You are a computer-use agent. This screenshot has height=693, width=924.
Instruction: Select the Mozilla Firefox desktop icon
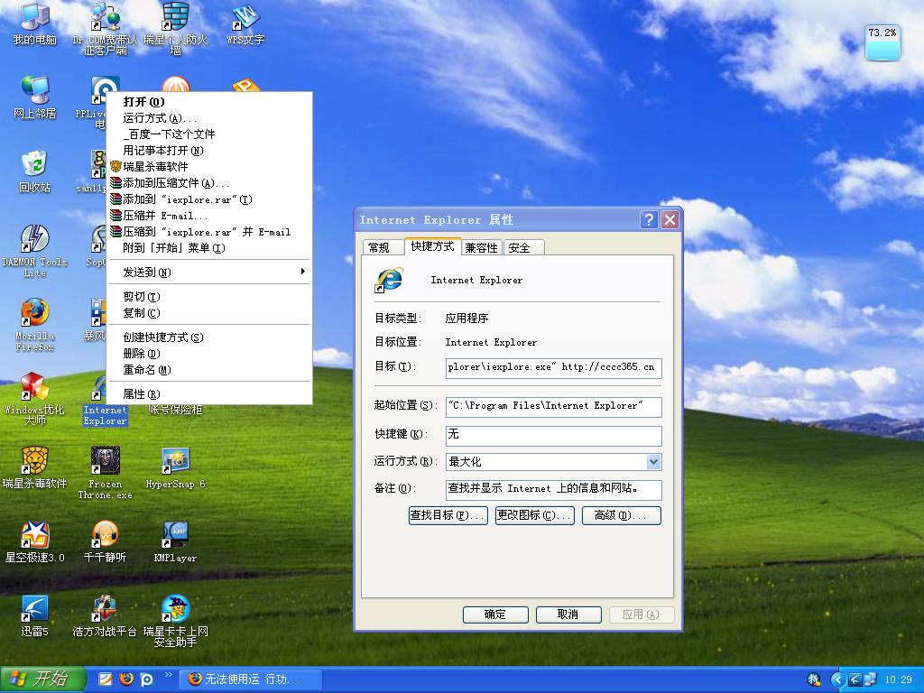coord(35,325)
